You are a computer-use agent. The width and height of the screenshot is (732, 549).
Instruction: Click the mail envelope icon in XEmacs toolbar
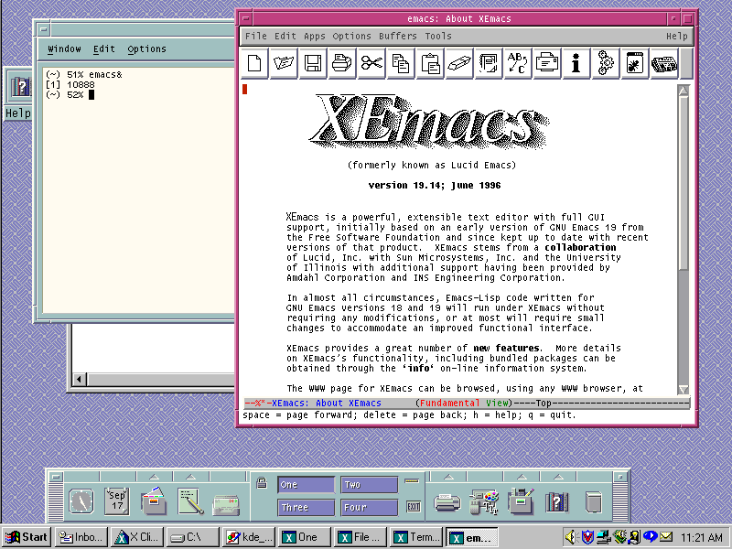point(546,63)
